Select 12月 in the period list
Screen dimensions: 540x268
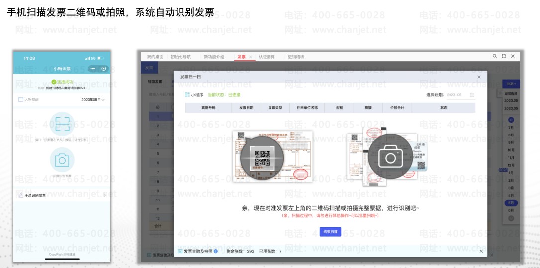[x=511, y=165]
